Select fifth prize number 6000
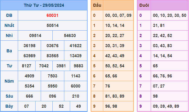189x112 pixels. click(x=76, y=86)
